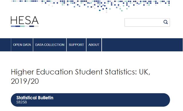The height and width of the screenshot is (111, 183).
Task: Click the left edge segment of nav bar
Action: (5, 45)
